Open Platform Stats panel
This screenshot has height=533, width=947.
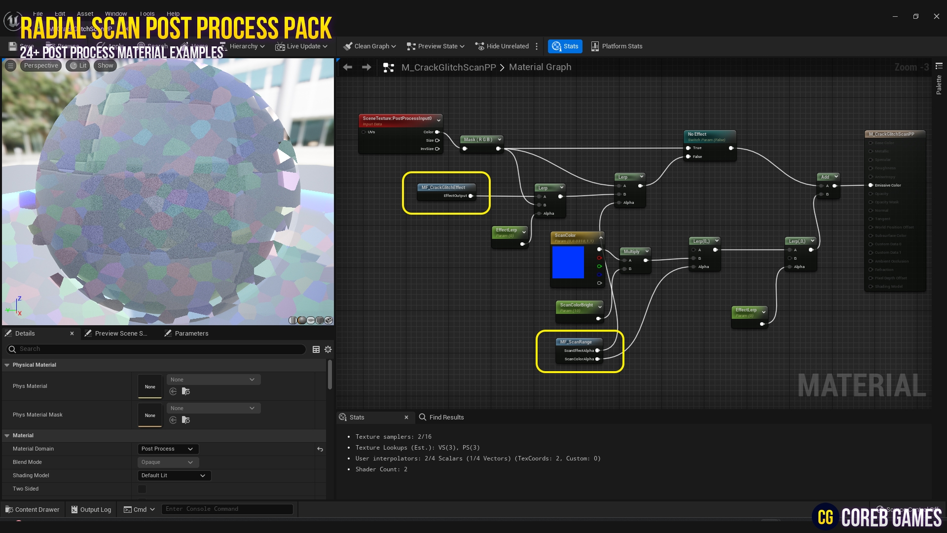pyautogui.click(x=617, y=46)
